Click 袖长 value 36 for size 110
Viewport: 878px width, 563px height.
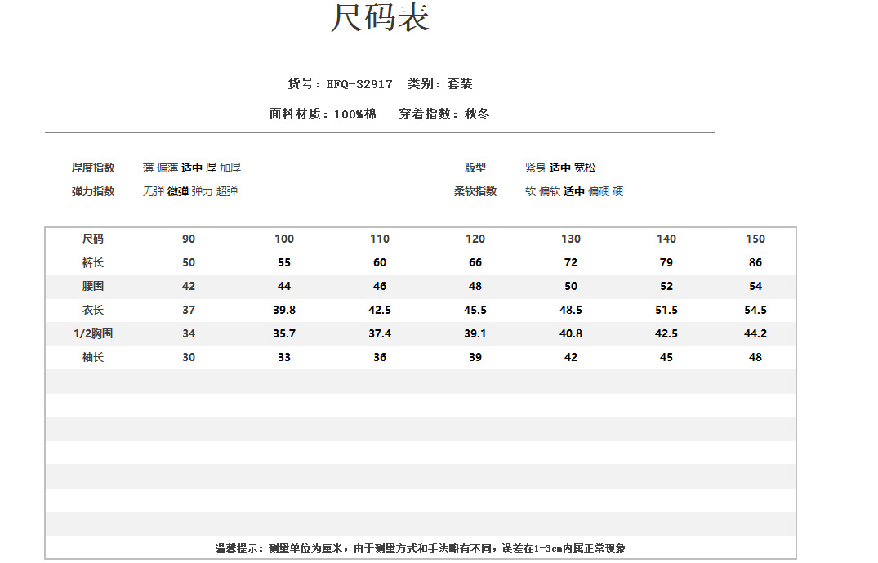click(380, 357)
